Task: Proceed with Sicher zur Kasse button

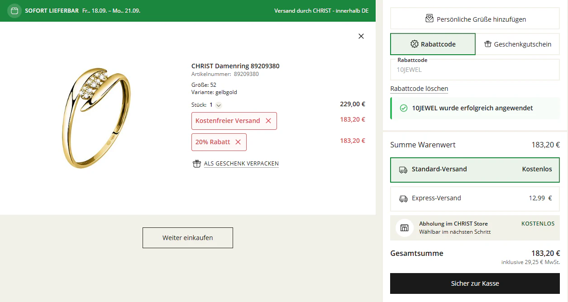Action: click(475, 283)
